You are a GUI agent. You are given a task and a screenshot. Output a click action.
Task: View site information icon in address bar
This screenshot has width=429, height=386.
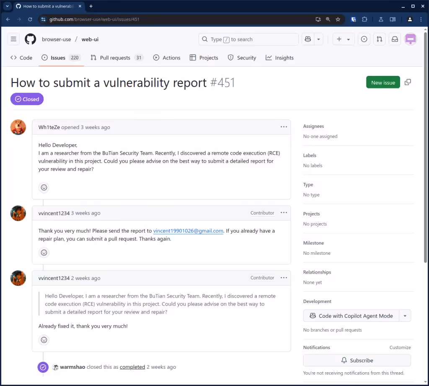(43, 19)
